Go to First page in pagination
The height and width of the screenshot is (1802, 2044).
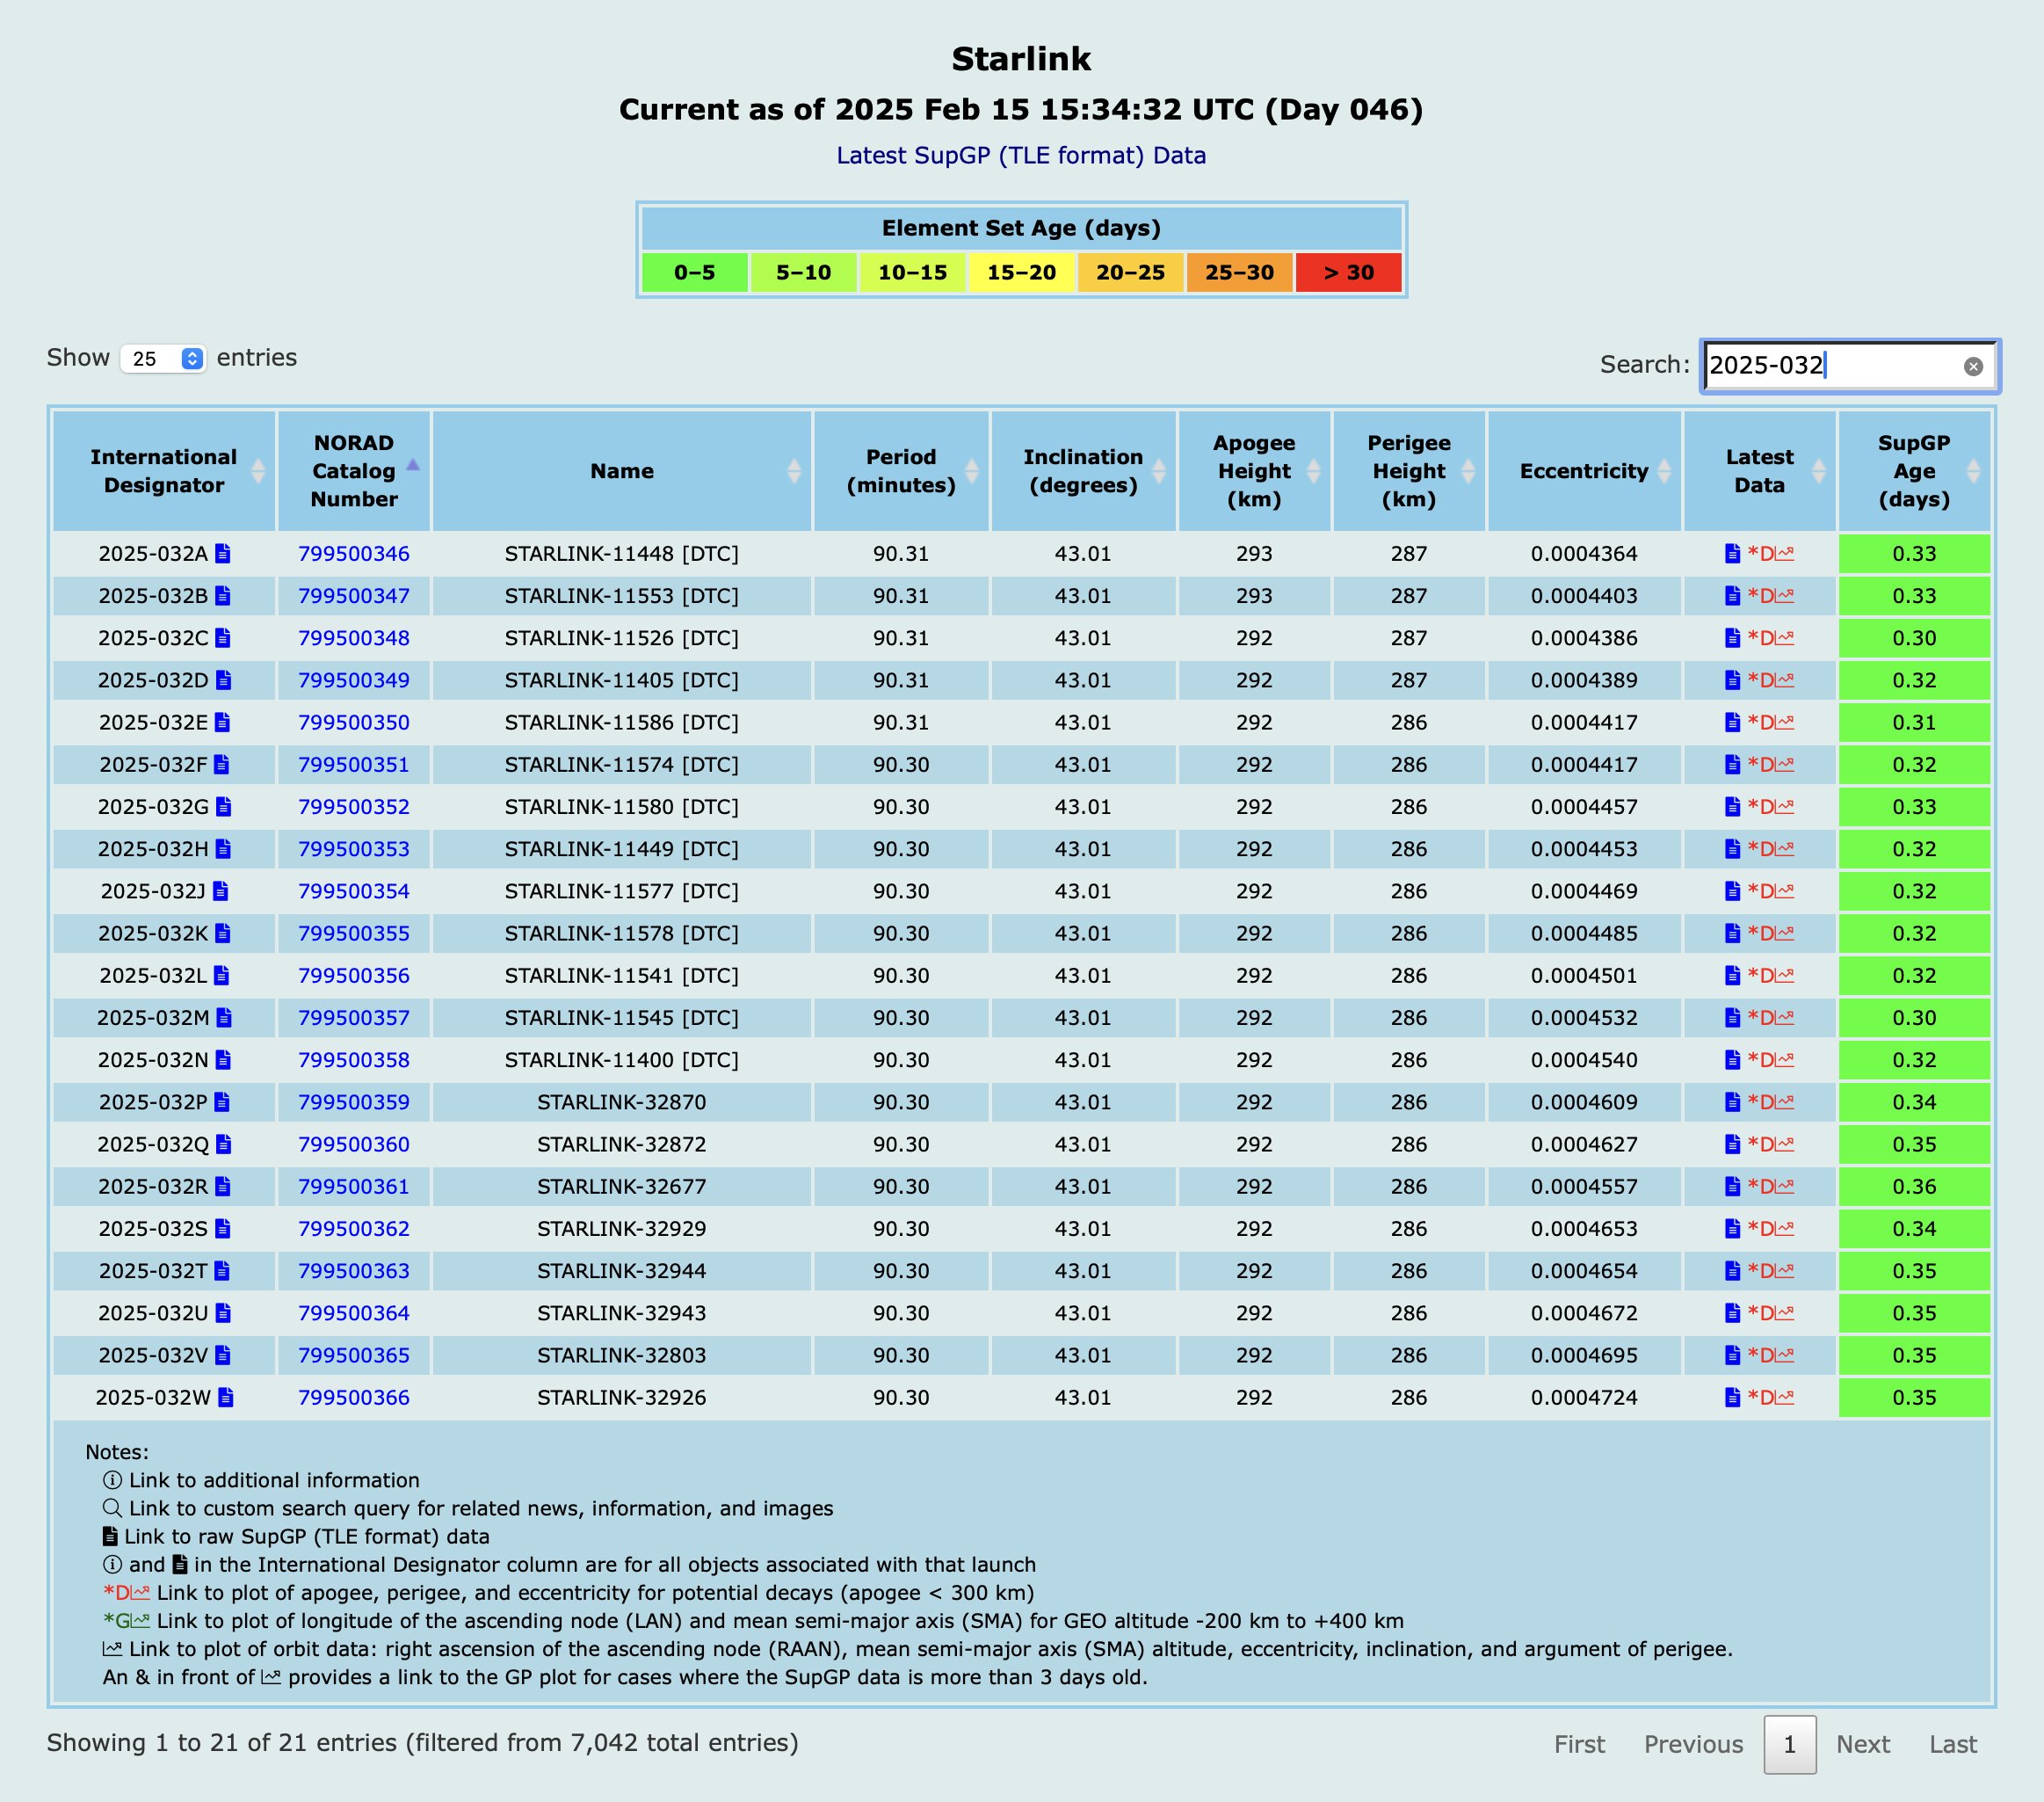tap(1579, 1744)
